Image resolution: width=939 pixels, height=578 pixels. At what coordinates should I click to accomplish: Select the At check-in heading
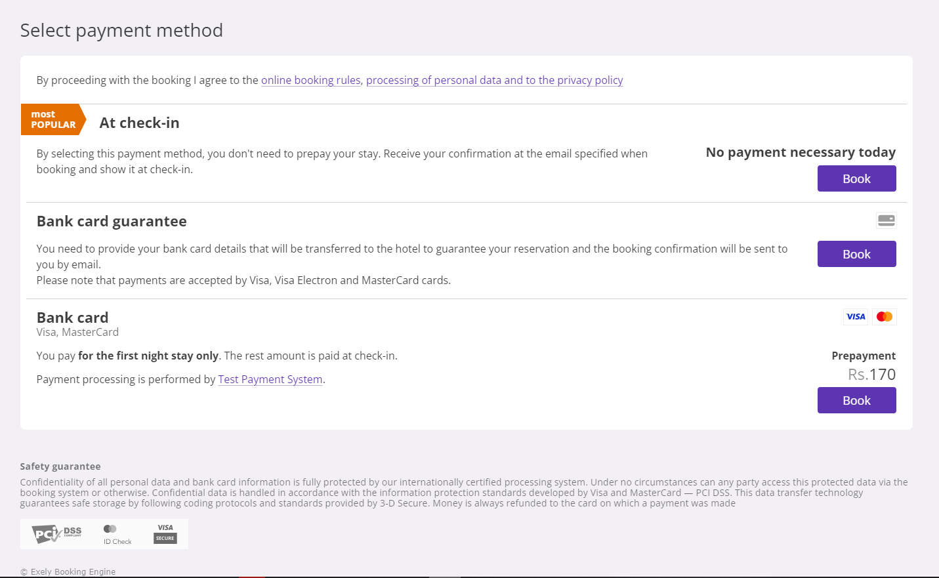pyautogui.click(x=139, y=123)
